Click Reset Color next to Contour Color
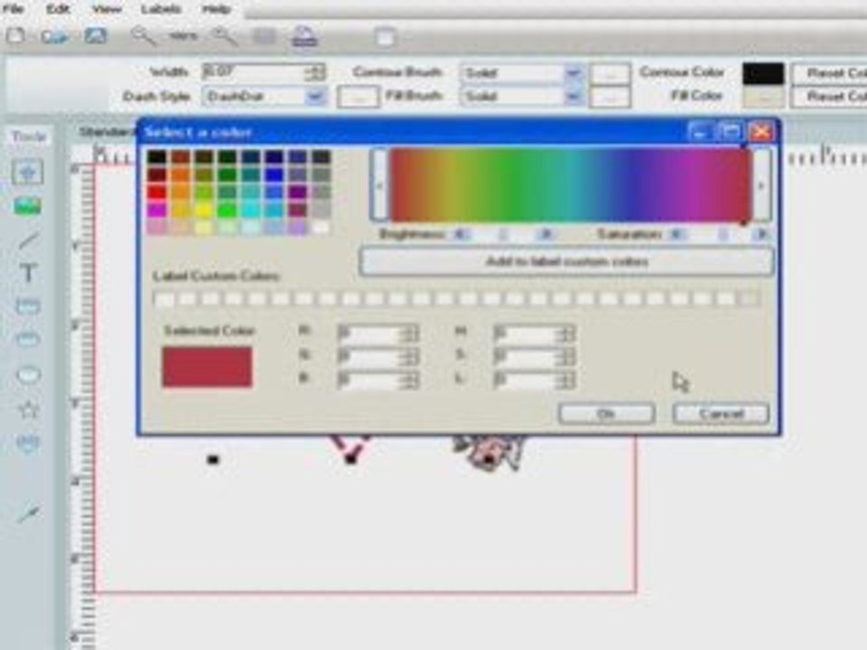This screenshot has height=650, width=867. tap(829, 72)
